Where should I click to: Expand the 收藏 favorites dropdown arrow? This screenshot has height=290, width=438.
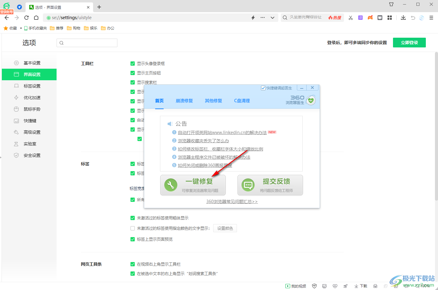[x=21, y=28]
